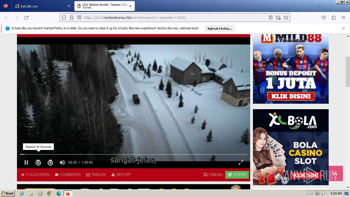This screenshot has width=350, height=197.
Task: Focus the URL address bar
Action: pyautogui.click(x=175, y=18)
